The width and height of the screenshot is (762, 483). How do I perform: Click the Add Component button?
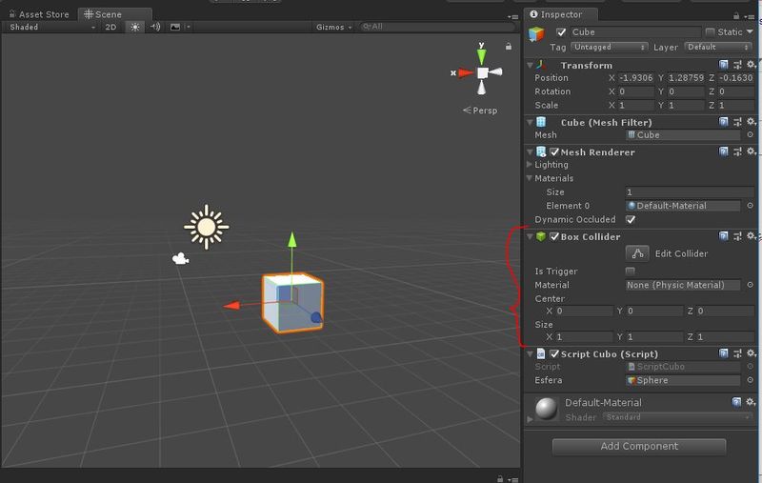coord(639,446)
